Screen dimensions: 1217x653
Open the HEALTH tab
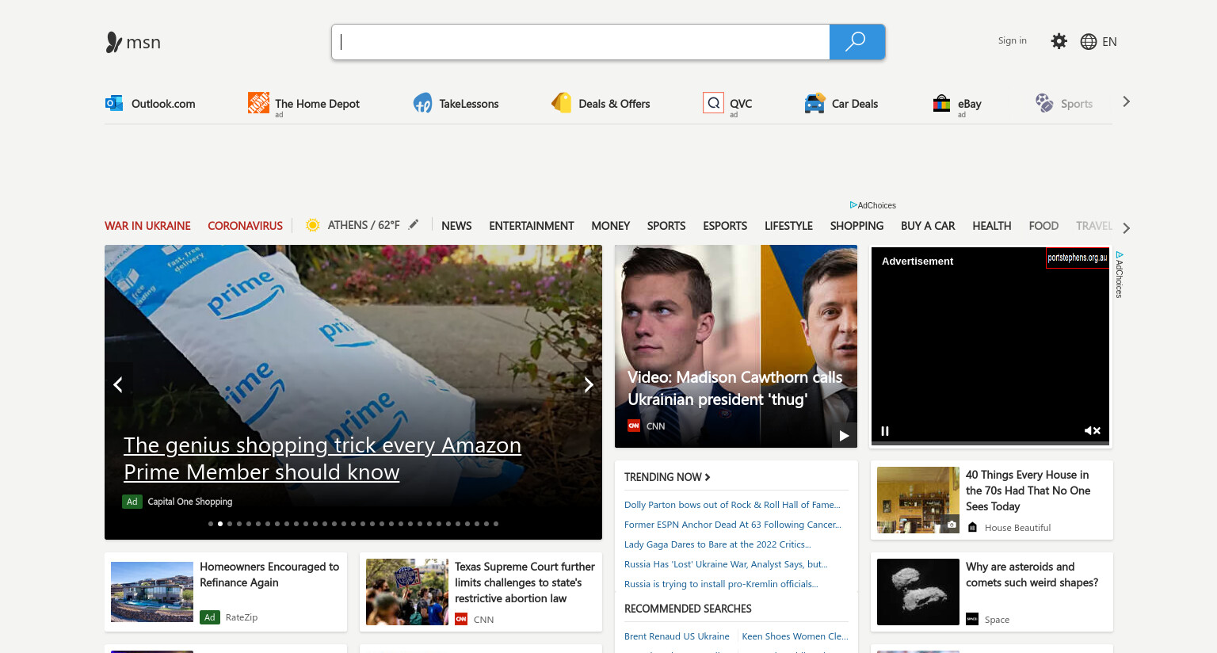point(992,226)
